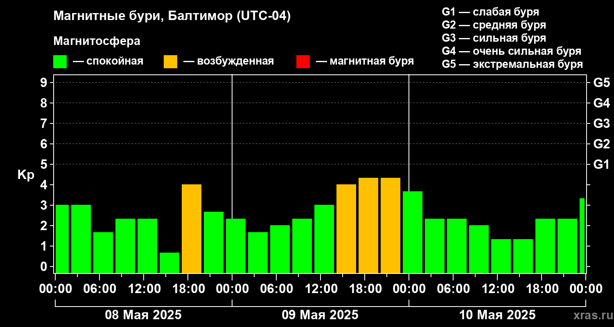Click the 'G2' label on the right axis
The image size is (614, 327).
(601, 144)
